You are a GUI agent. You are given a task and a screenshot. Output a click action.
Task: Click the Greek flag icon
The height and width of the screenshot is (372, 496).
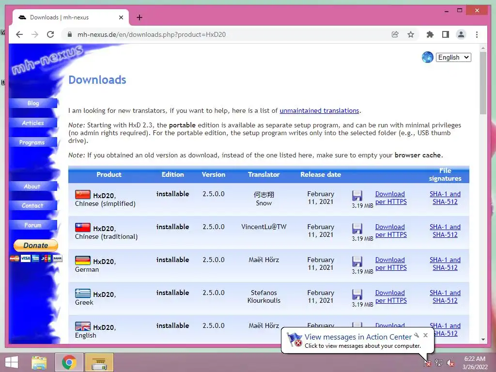[x=82, y=293]
